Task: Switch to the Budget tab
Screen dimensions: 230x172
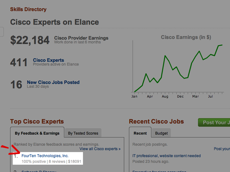Action: (x=161, y=133)
